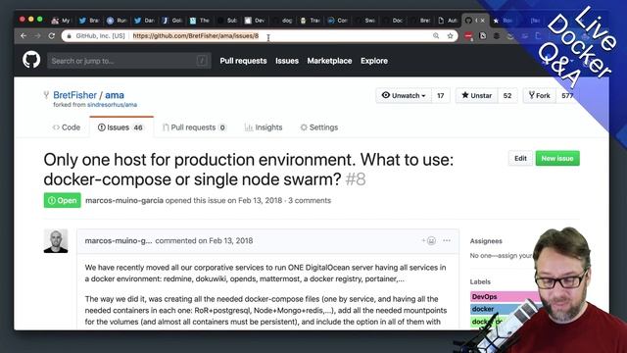Click the blue docker label
Viewport: 627px width, 353px height.
tap(503, 309)
